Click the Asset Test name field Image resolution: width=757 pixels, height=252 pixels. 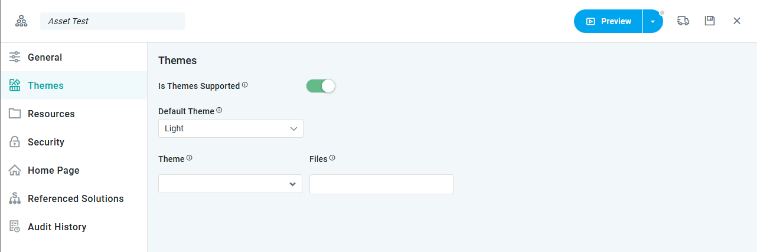112,21
